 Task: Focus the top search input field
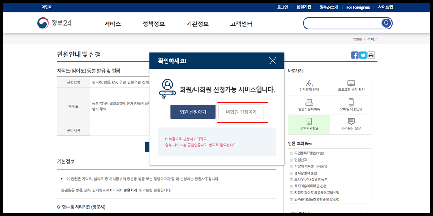coord(343,23)
